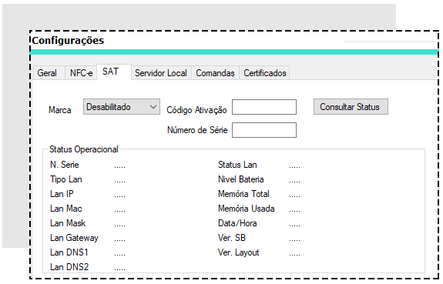
Task: Click the Status Operacional group title
Action: pos(84,149)
